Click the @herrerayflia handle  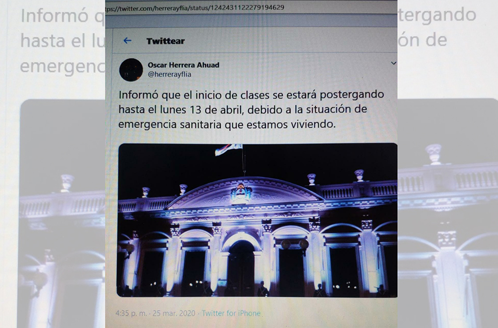(x=169, y=74)
